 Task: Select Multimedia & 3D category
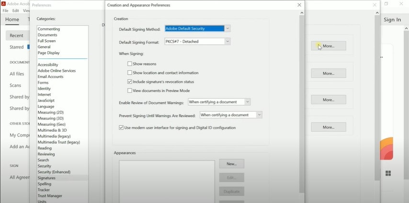click(x=52, y=130)
